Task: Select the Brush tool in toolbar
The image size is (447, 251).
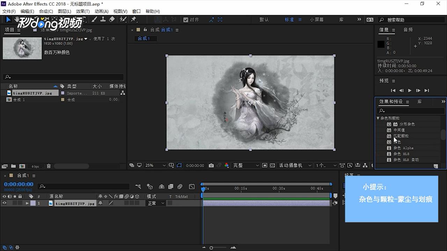Action: [x=95, y=20]
